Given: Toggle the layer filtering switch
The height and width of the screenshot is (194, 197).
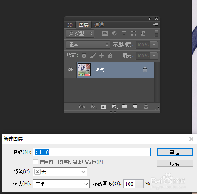Looking at the screenshot, I should click(156, 34).
